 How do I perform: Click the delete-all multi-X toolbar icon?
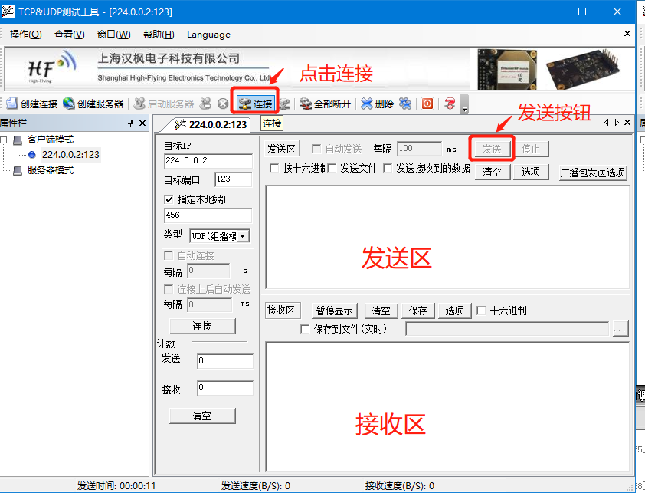(x=405, y=104)
